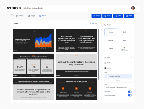The image size is (144, 109).
Task: Expand the Color section
Action: click(x=118, y=58)
